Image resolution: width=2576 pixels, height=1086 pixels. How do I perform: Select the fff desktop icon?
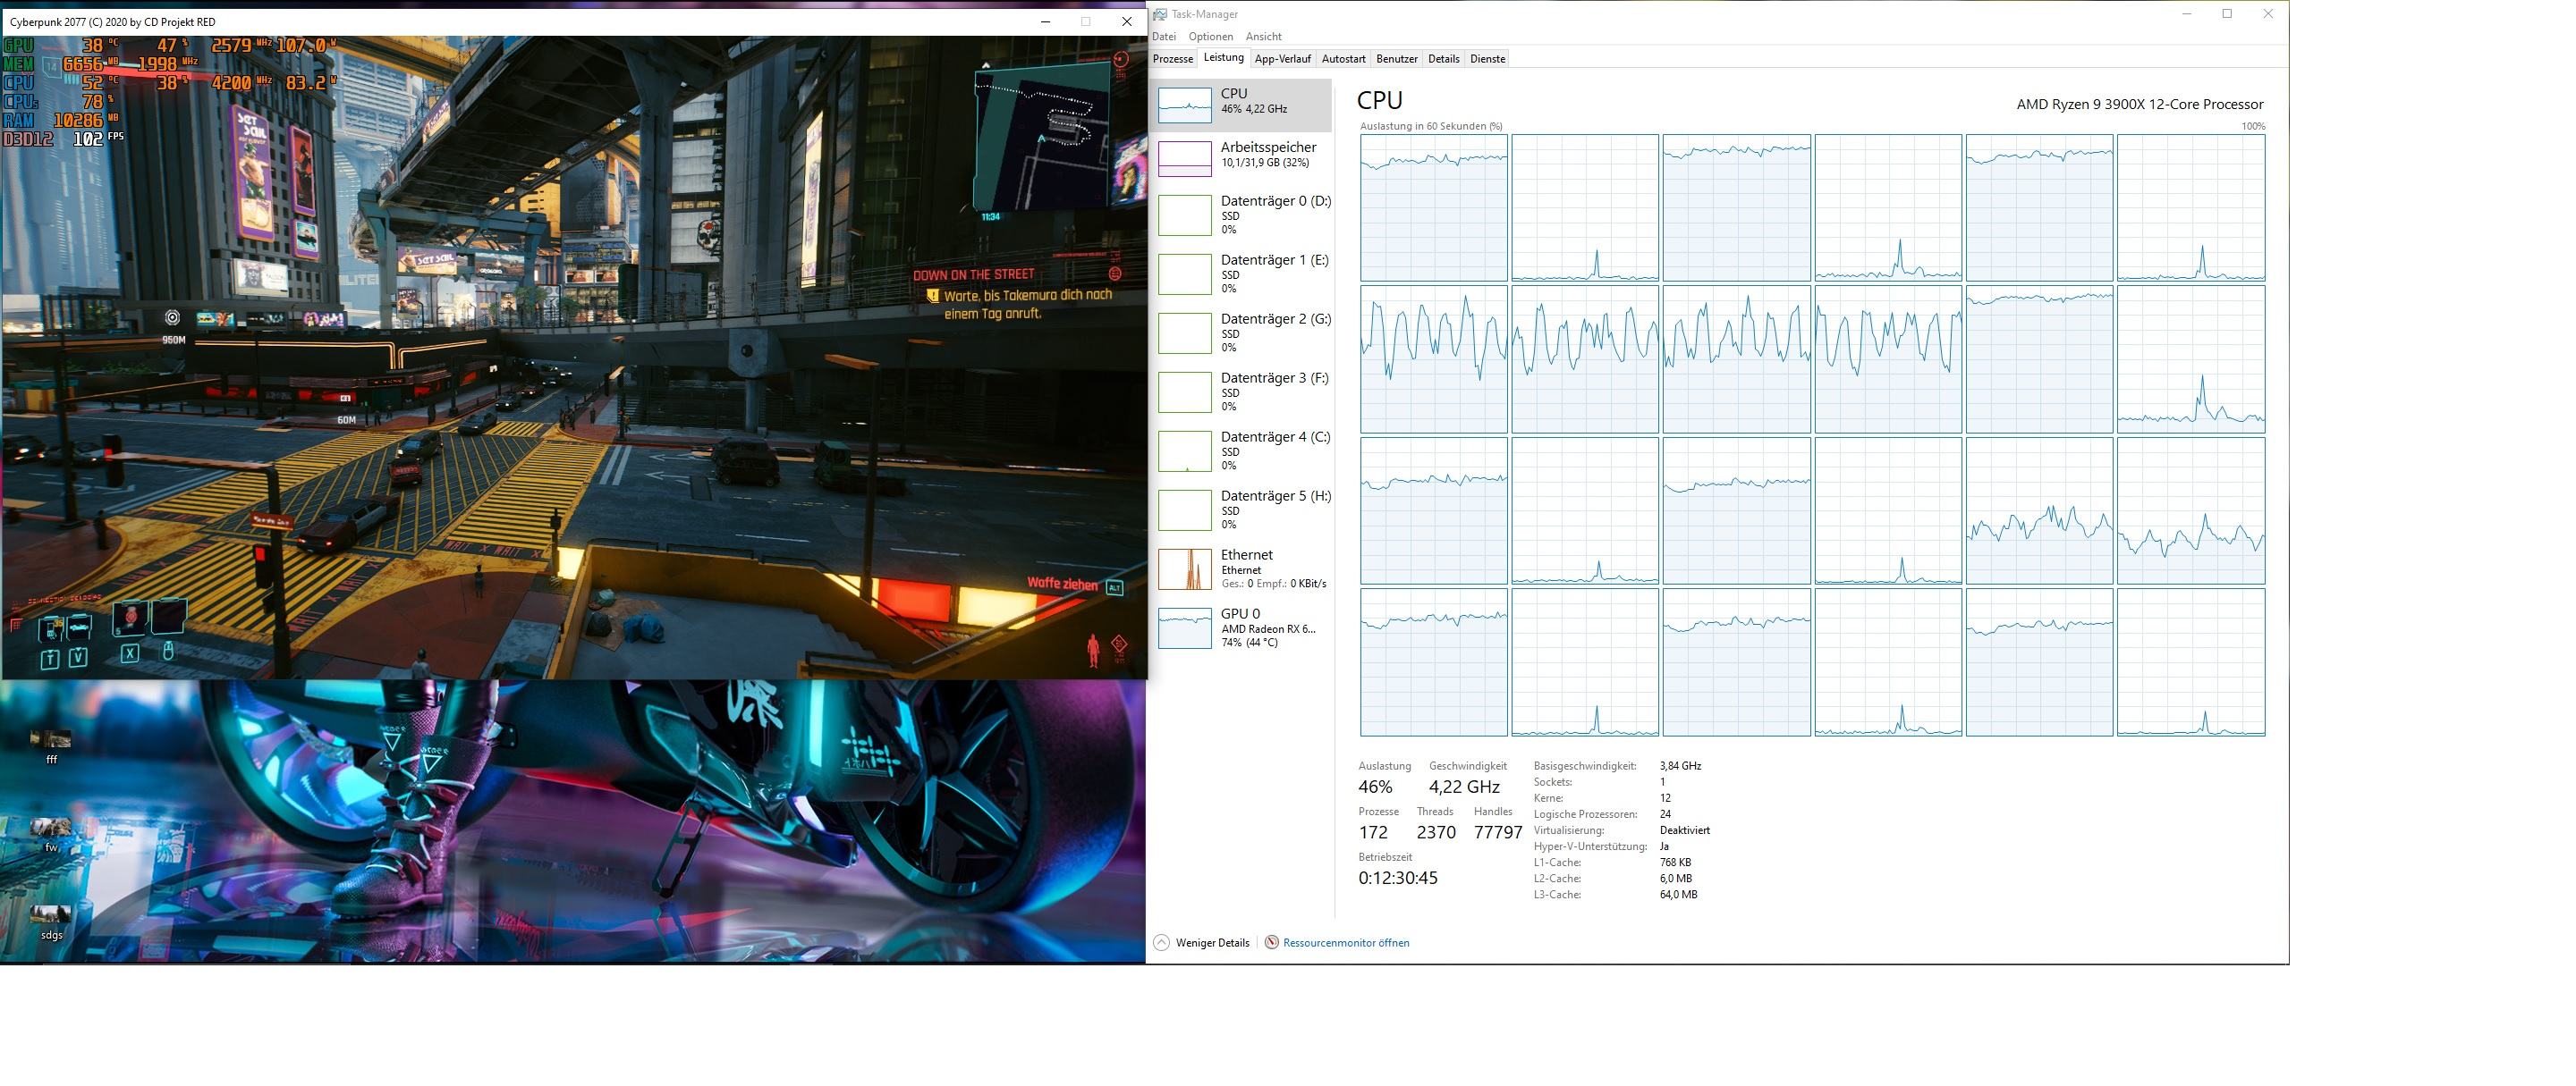[51, 740]
